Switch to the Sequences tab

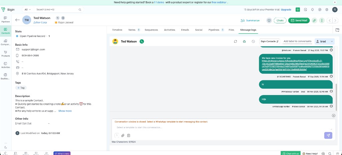[151, 30]
